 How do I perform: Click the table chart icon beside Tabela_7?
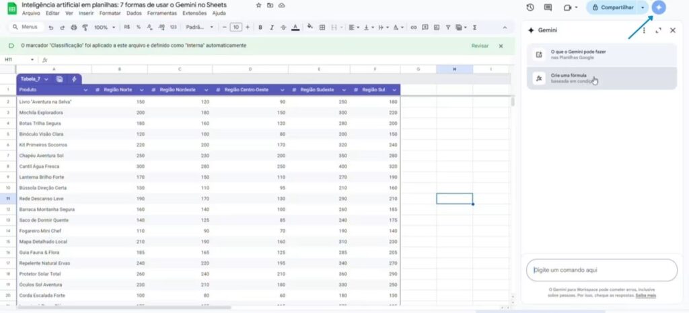pyautogui.click(x=59, y=79)
